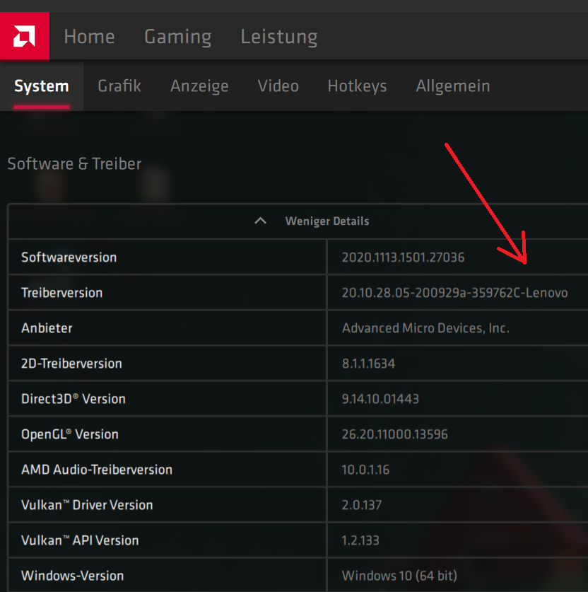Select the value 2020.1113.1501.27036
Screen dimensions: 588x592
point(403,257)
